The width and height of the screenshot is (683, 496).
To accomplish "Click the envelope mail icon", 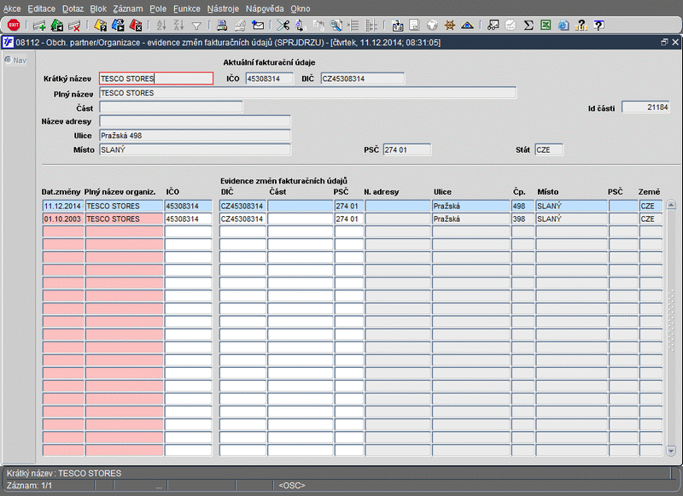I will click(258, 26).
